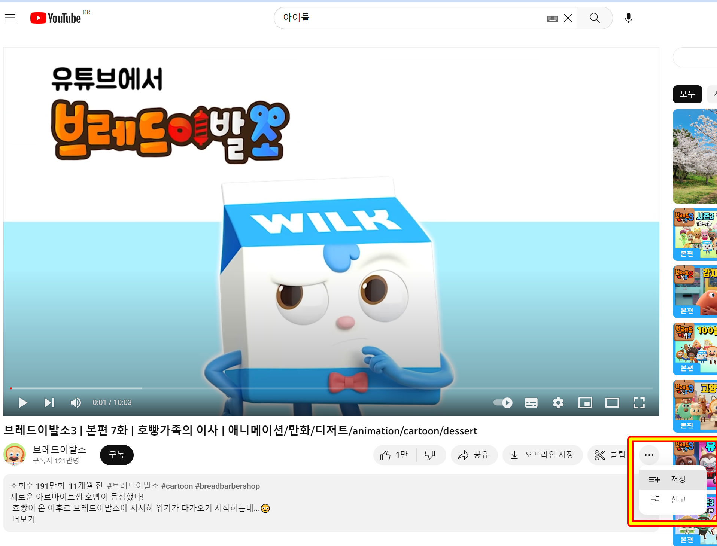Play the video
This screenshot has width=717, height=546.
23,403
